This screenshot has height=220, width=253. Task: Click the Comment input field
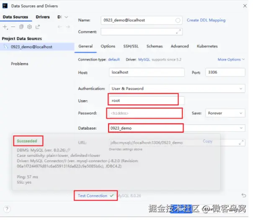coord(142,31)
